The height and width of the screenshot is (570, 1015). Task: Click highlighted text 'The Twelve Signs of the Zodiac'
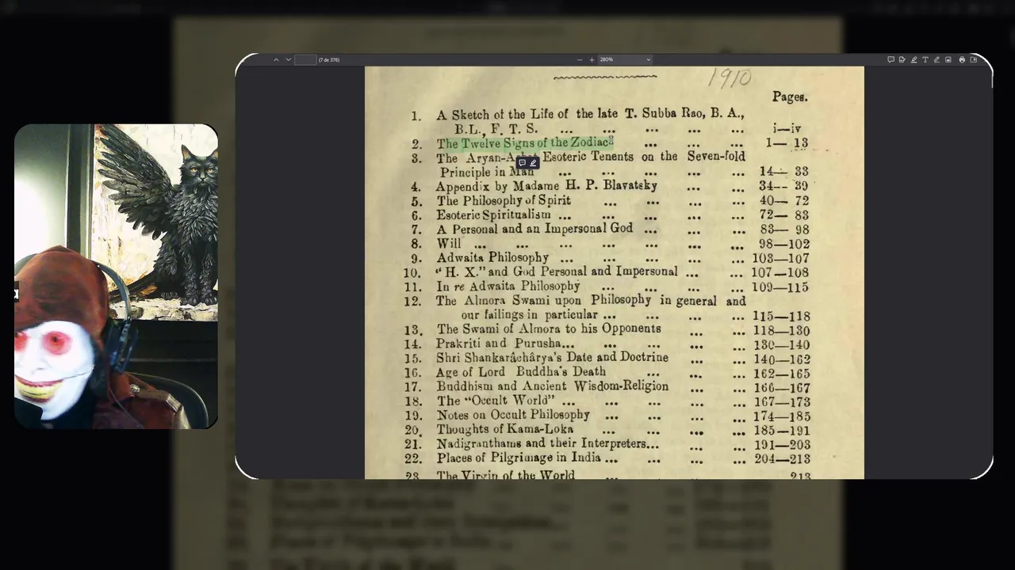pos(523,143)
